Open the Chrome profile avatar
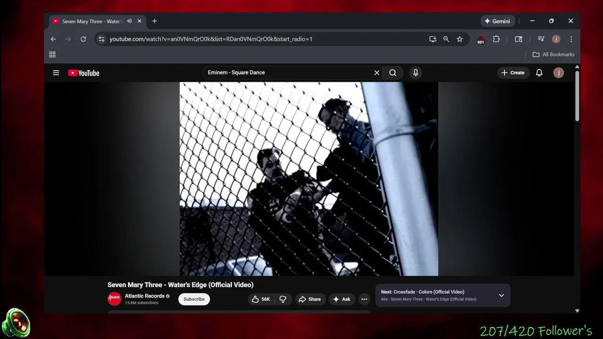This screenshot has width=603, height=339. pos(556,39)
